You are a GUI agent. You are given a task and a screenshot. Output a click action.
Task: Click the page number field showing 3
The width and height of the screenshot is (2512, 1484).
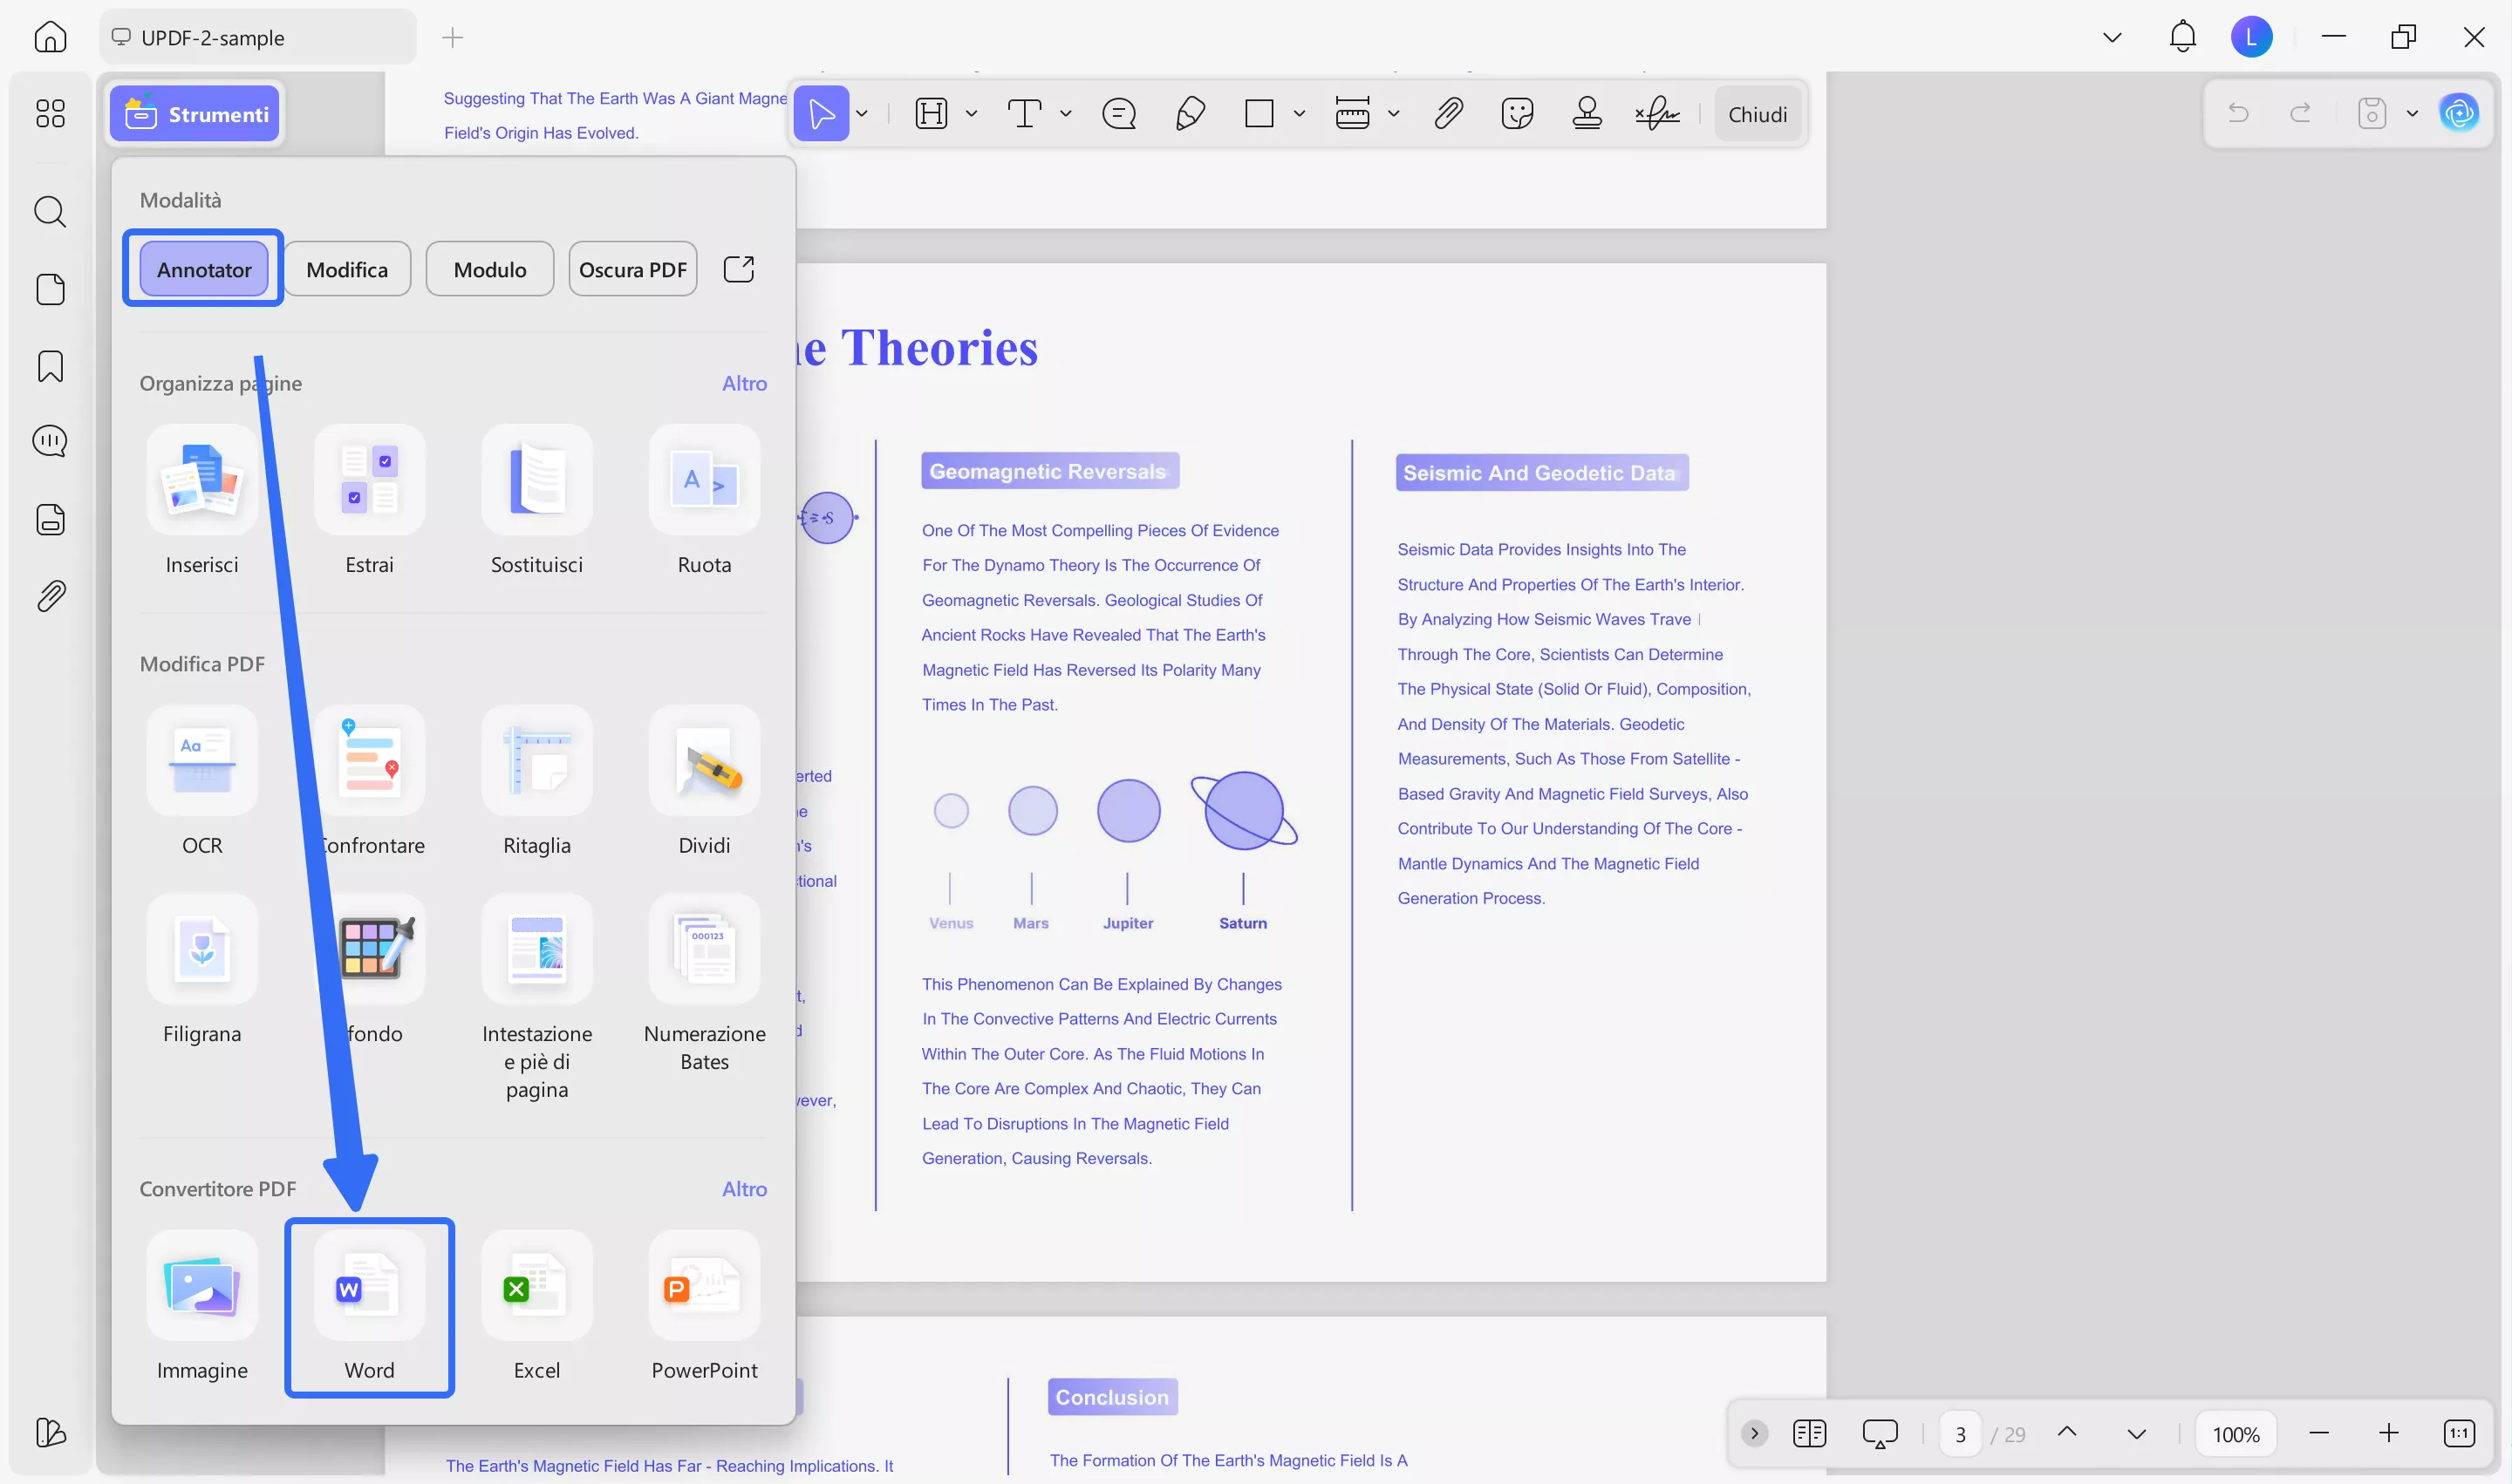[x=1960, y=1433]
